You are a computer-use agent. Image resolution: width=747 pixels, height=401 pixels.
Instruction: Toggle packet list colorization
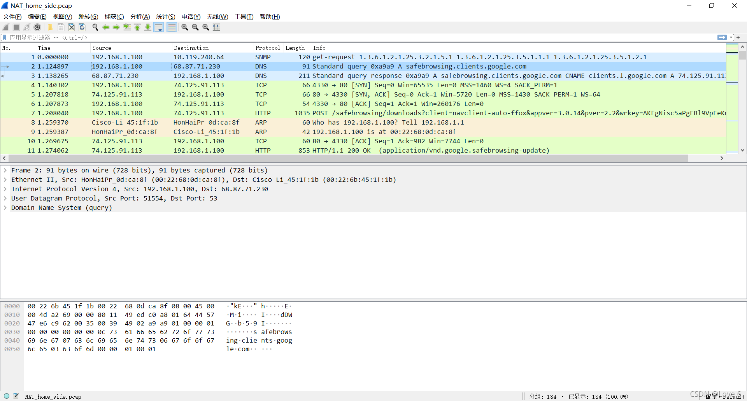pyautogui.click(x=172, y=27)
